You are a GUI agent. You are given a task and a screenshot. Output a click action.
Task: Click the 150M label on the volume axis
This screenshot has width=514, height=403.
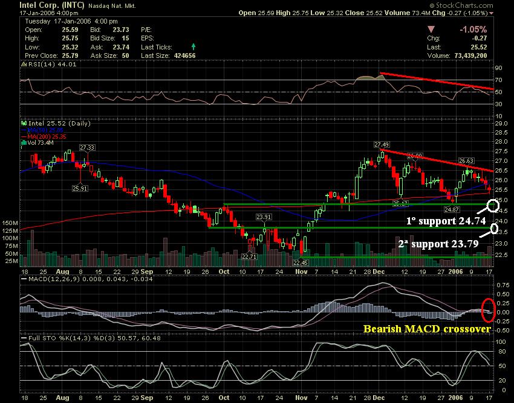10,223
